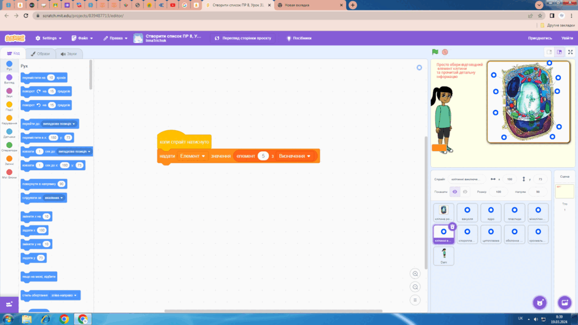Click the number 5 input in елемент block
578x325 pixels.
[263, 156]
